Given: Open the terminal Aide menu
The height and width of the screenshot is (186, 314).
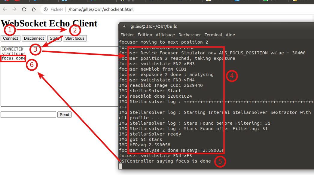Looking at the screenshot, I should pyautogui.click(x=230, y=35).
